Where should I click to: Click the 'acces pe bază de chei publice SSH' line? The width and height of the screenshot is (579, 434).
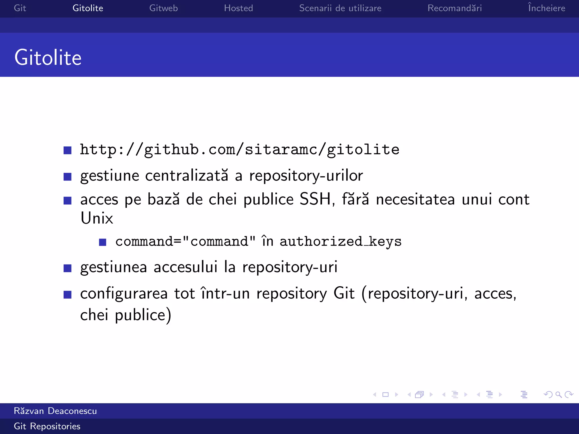[305, 199]
